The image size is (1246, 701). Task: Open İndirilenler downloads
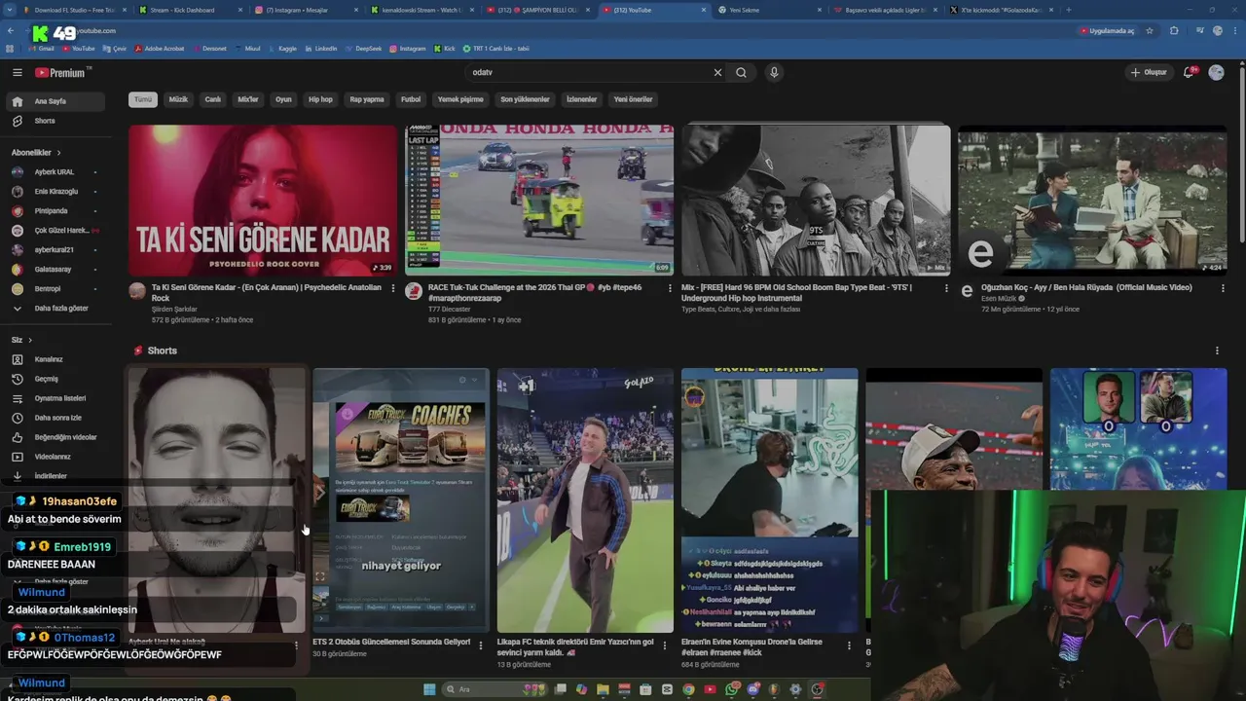tap(55, 476)
